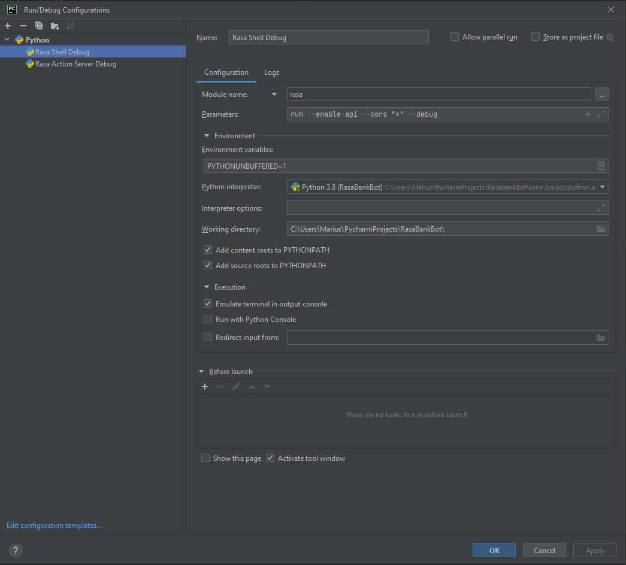This screenshot has width=626, height=565.
Task: Copy the Rasa Shell Debug configuration
Action: [38, 25]
